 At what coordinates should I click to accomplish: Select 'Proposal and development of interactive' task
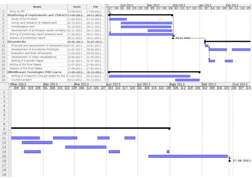click(39, 46)
